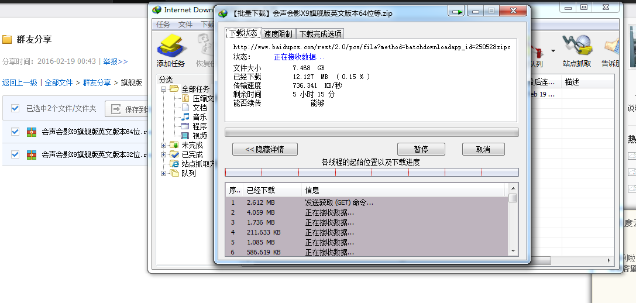Click the thread list vertical scrollbar thumb
This screenshot has width=636, height=303.
[513, 198]
